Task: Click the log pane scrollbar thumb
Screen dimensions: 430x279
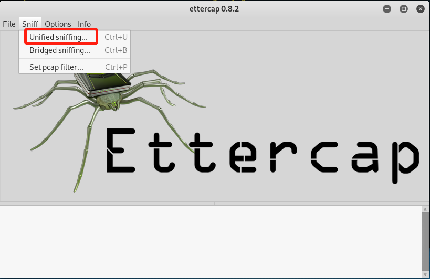Action: pos(425,241)
